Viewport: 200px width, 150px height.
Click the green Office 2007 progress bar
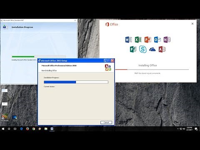(39, 57)
